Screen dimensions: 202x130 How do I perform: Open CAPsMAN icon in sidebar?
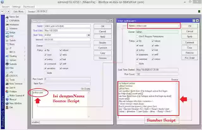pos(7,21)
